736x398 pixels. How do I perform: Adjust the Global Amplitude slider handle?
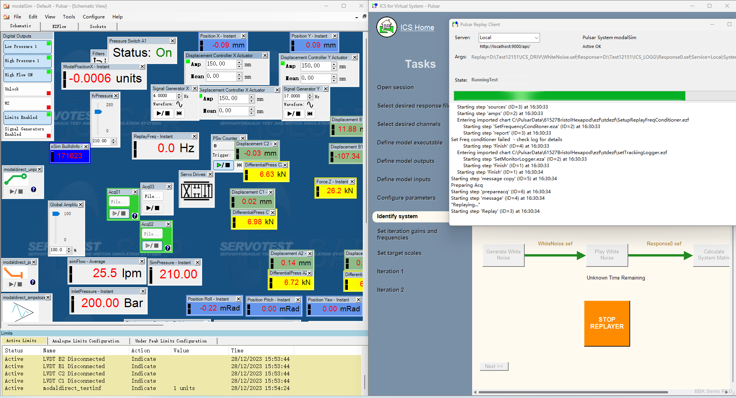click(x=56, y=214)
